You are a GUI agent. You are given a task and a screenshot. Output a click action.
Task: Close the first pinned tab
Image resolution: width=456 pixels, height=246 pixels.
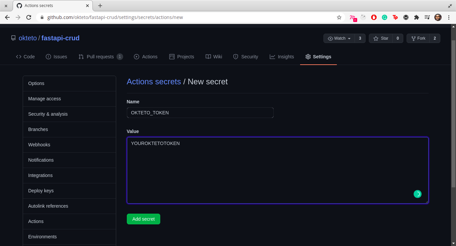tap(6, 6)
